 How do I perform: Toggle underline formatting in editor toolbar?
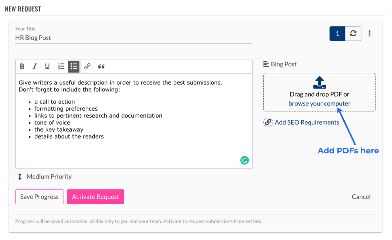tap(47, 66)
